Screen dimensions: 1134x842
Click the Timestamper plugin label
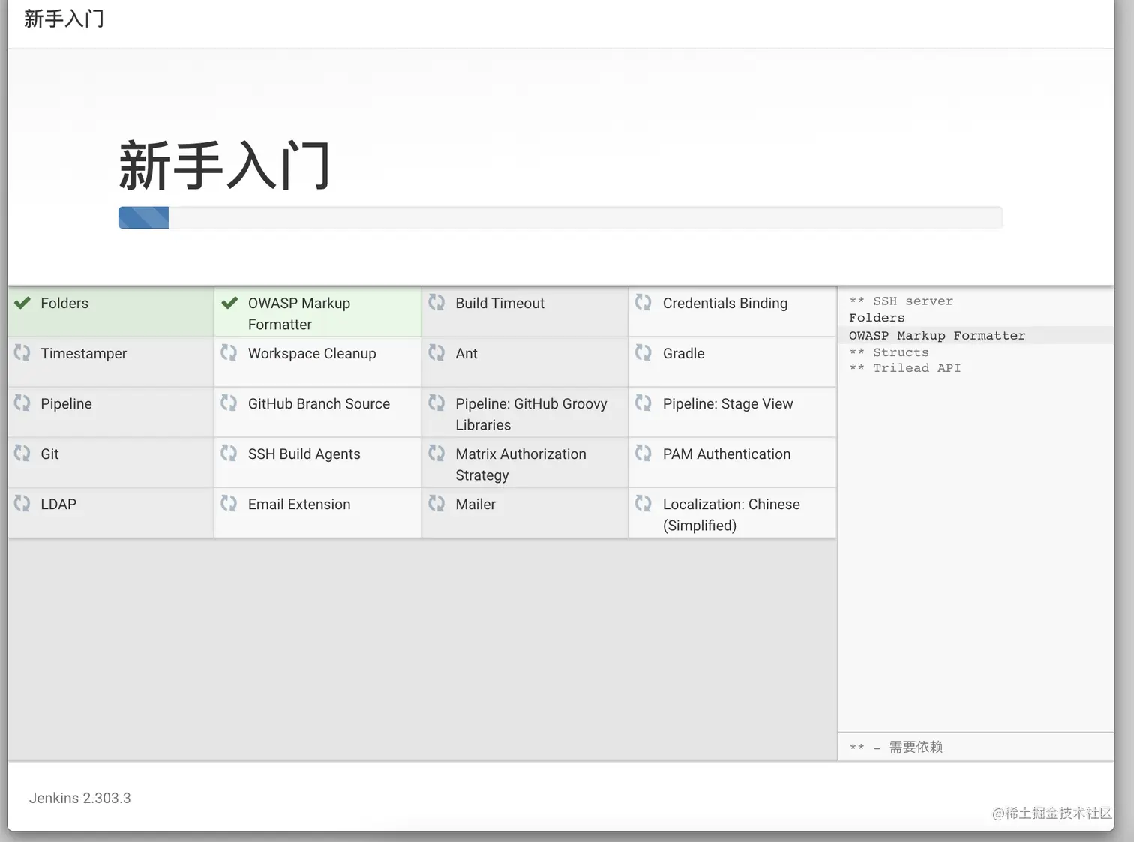[84, 353]
